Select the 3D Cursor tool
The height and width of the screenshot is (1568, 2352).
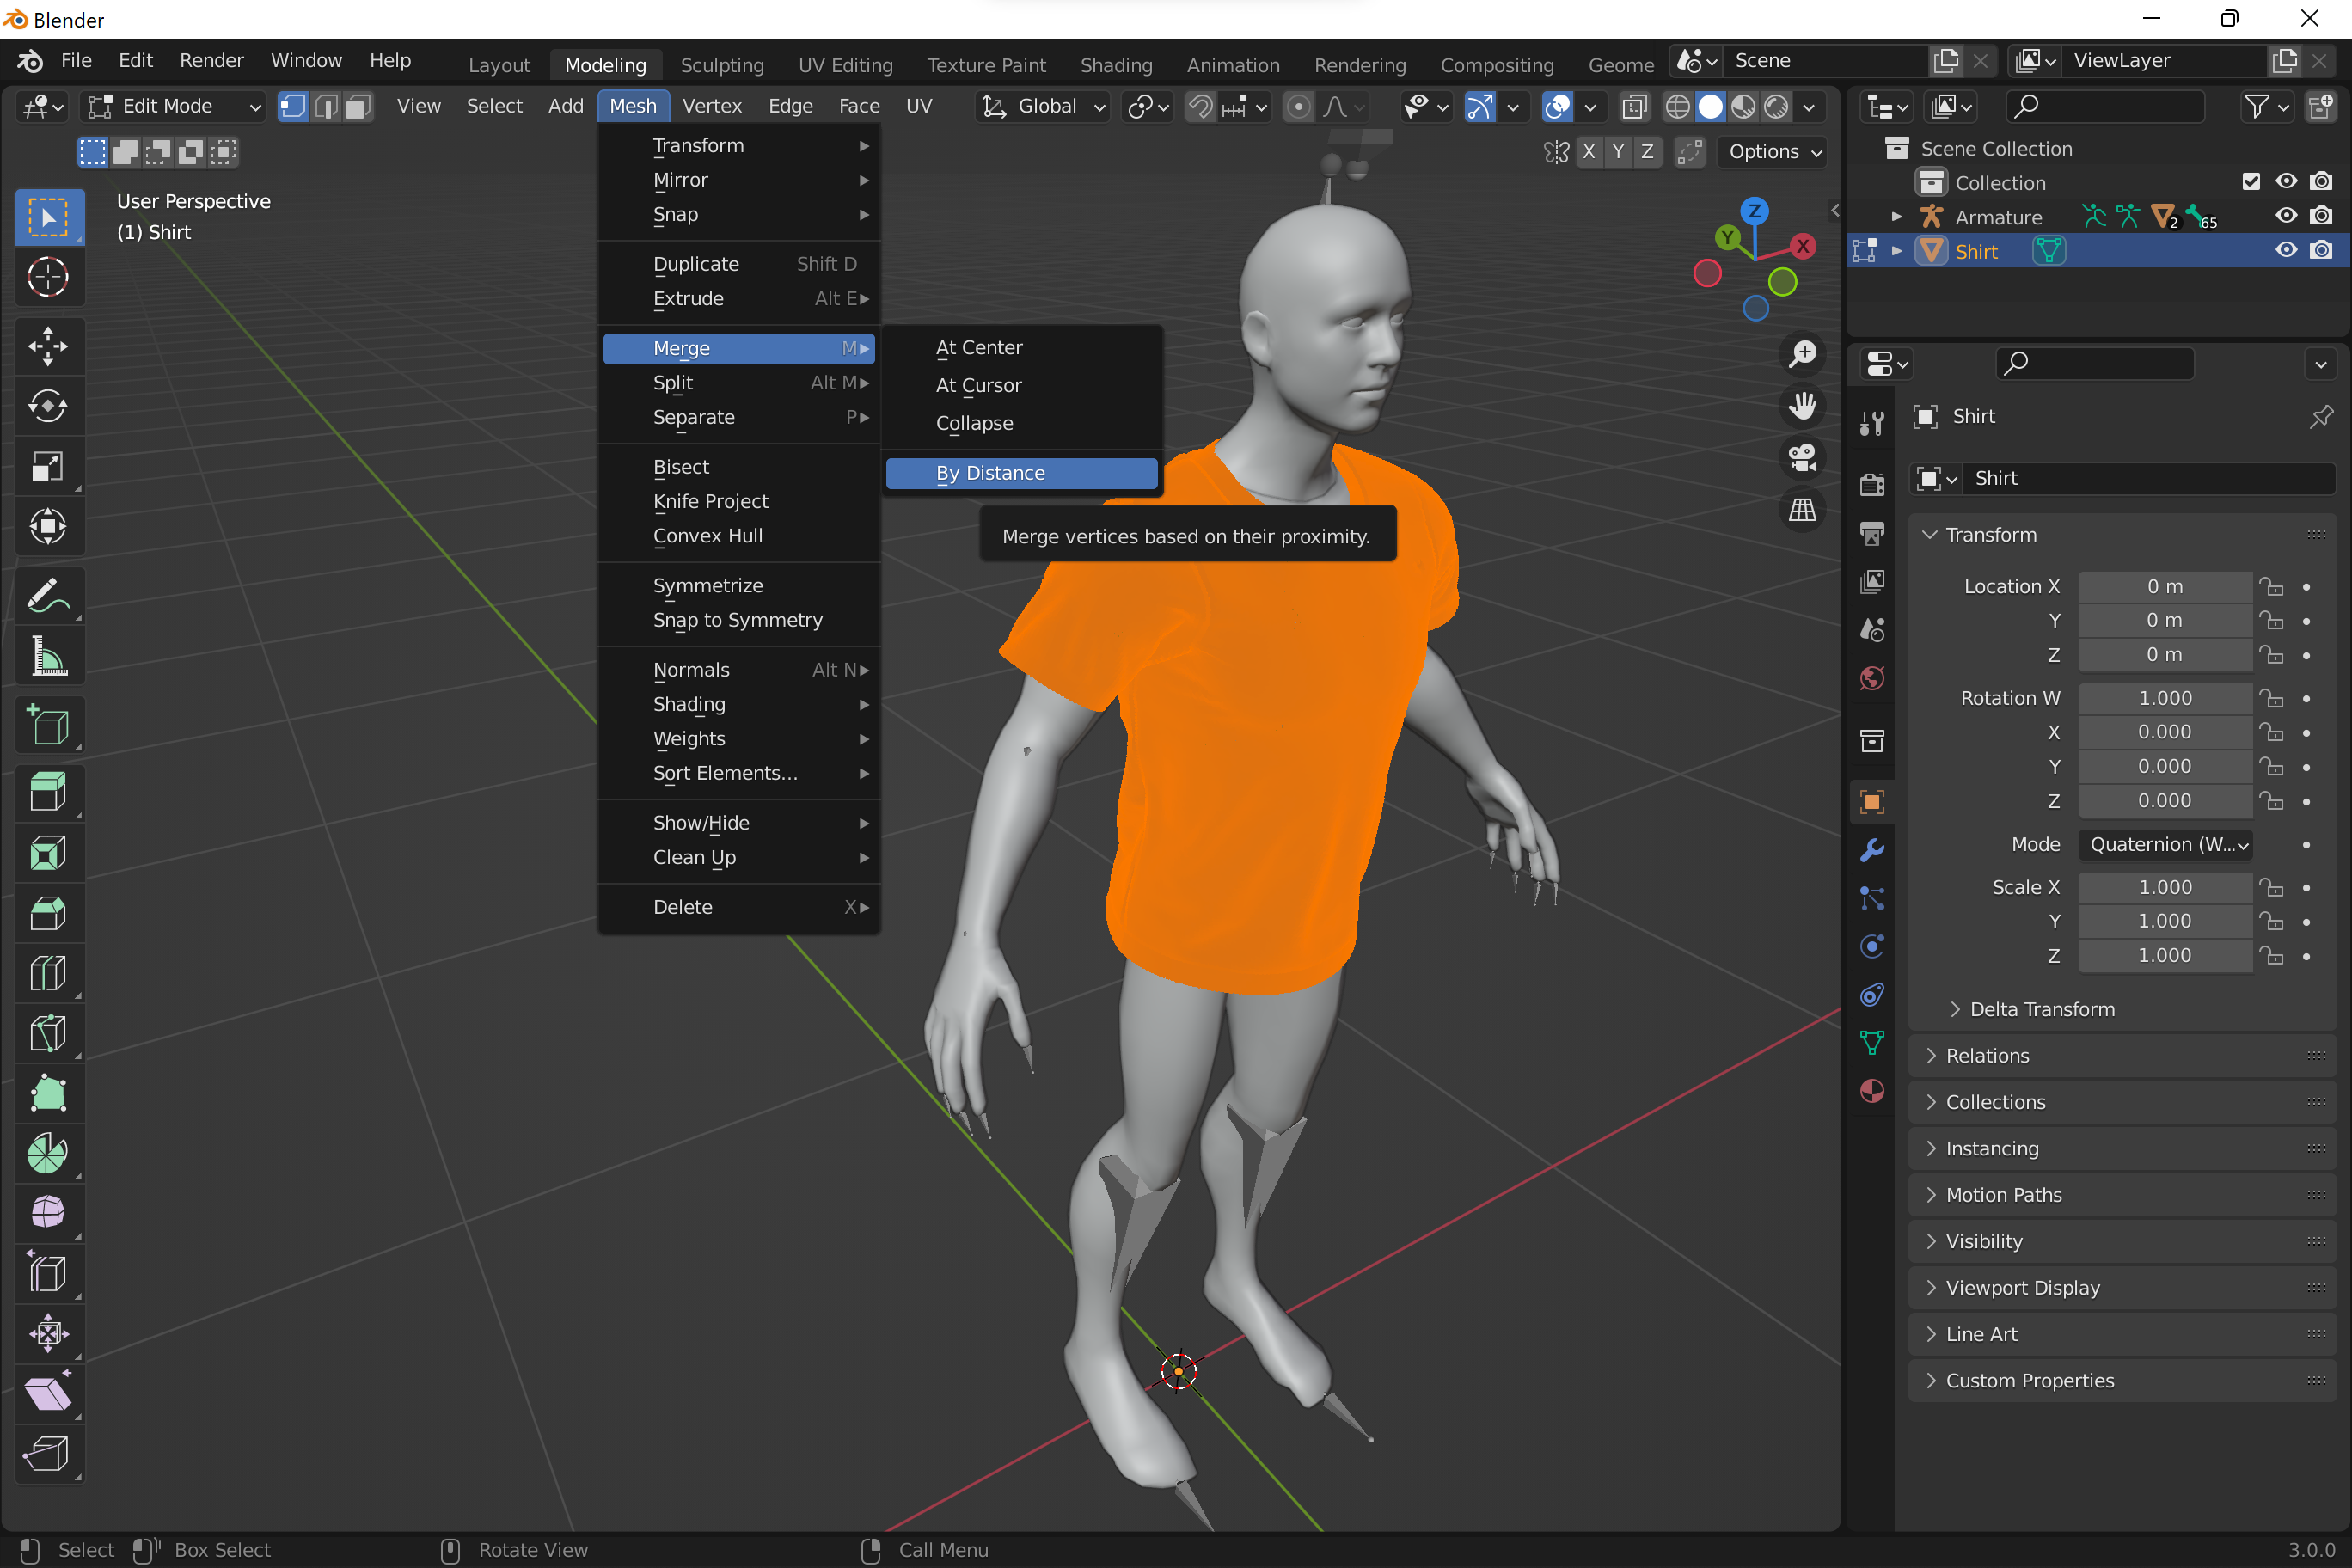pos(48,277)
